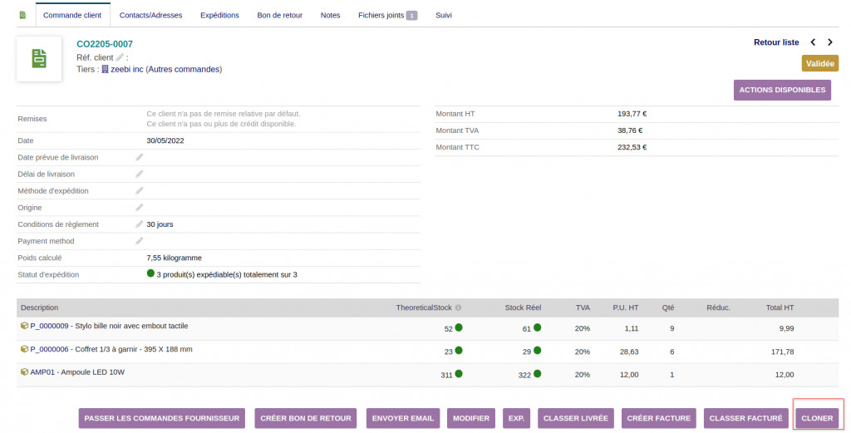Open the Contacts/Adresses tab

click(151, 15)
